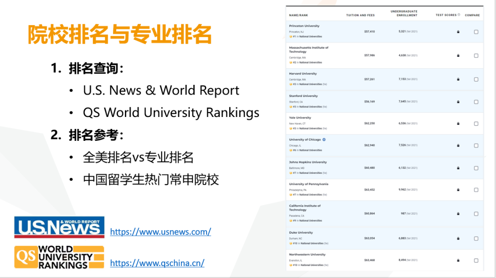This screenshot has width=496, height=278.
Task: Click the bullet 全美排名vs专业排名
Action: 138,157
